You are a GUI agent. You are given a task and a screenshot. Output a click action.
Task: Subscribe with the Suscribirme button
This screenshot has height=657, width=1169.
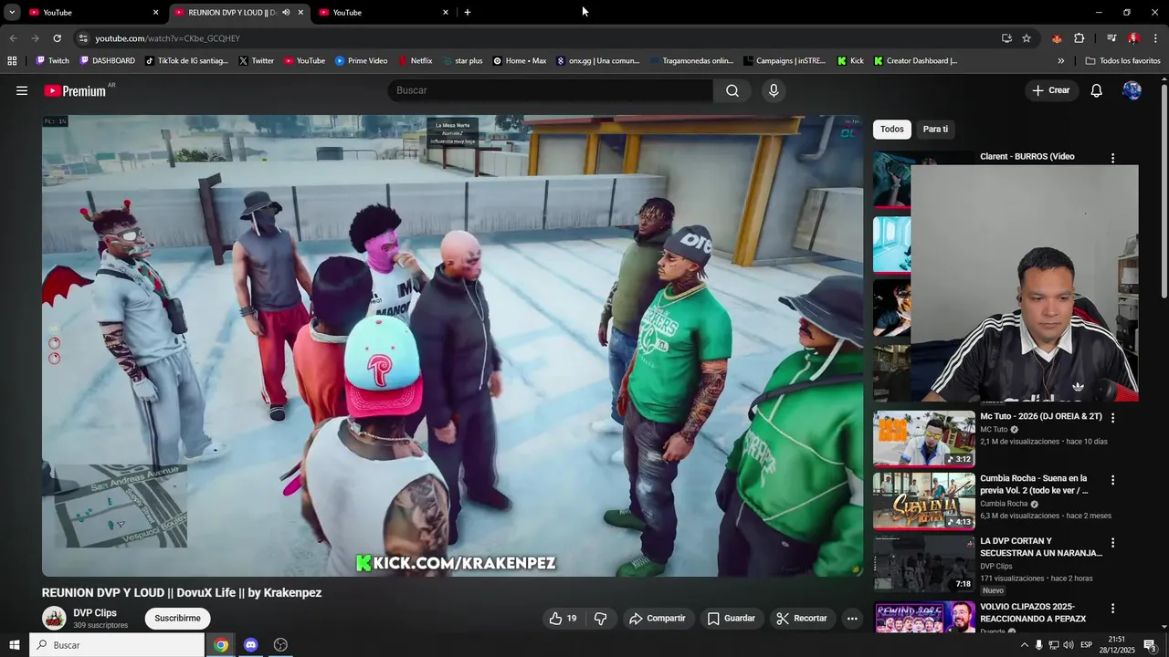tap(177, 619)
